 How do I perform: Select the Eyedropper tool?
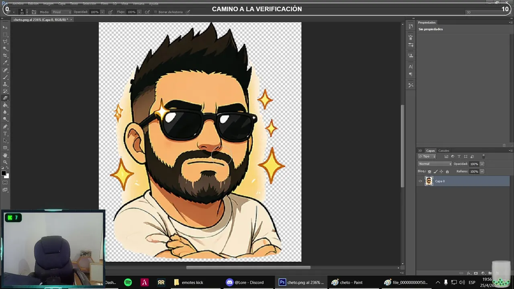pos(5,63)
